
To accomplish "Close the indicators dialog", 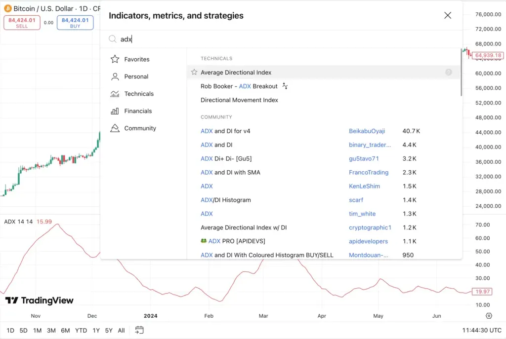I will click(448, 15).
